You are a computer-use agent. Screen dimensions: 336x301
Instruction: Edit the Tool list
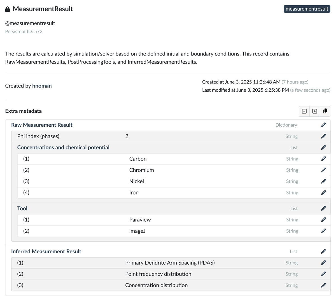tap(323, 209)
